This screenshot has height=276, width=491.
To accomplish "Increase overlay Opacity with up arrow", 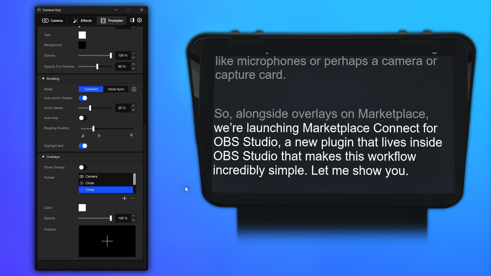I will coord(133,216).
